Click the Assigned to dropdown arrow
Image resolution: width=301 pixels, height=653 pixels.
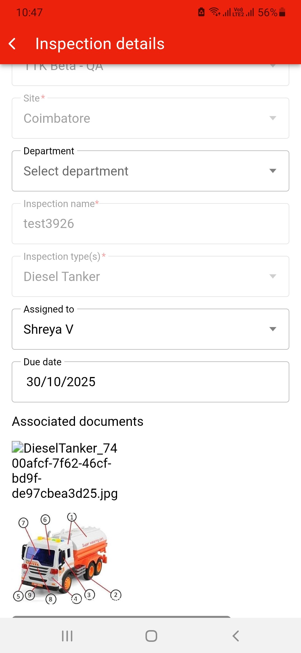(273, 329)
